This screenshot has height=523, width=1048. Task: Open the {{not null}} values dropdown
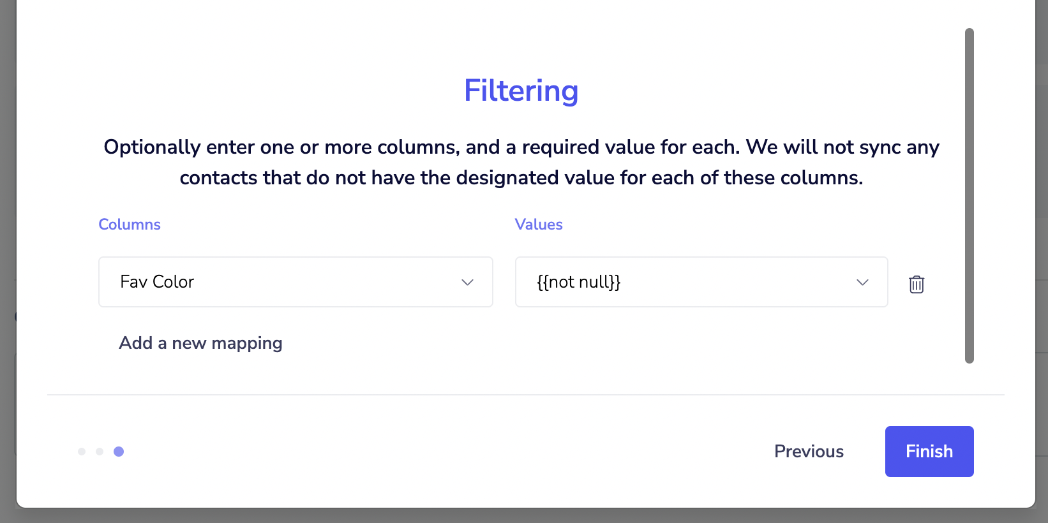pos(701,282)
